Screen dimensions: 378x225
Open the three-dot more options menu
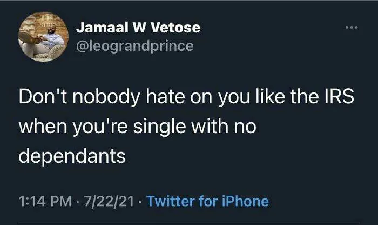352,27
